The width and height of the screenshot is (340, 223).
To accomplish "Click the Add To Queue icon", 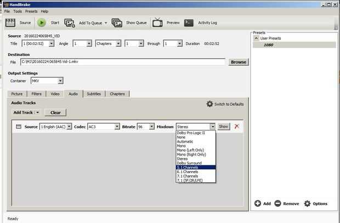I will [x=70, y=23].
